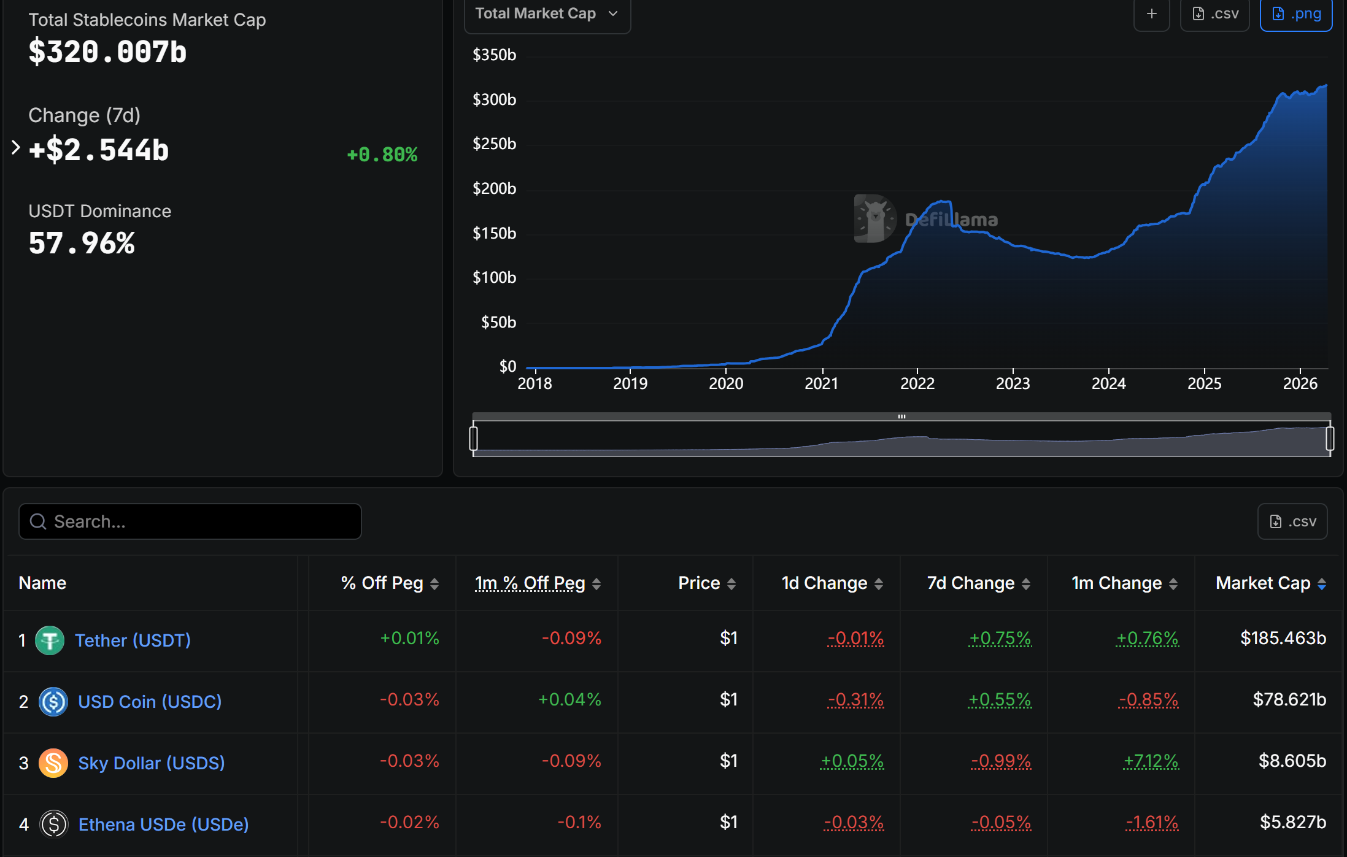This screenshot has height=857, width=1347.
Task: Download chart image as .png
Action: tap(1296, 13)
